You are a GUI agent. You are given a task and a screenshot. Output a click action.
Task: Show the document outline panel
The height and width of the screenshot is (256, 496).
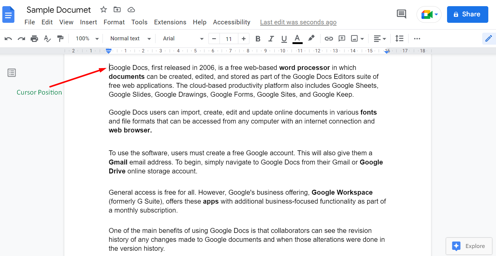pos(12,73)
